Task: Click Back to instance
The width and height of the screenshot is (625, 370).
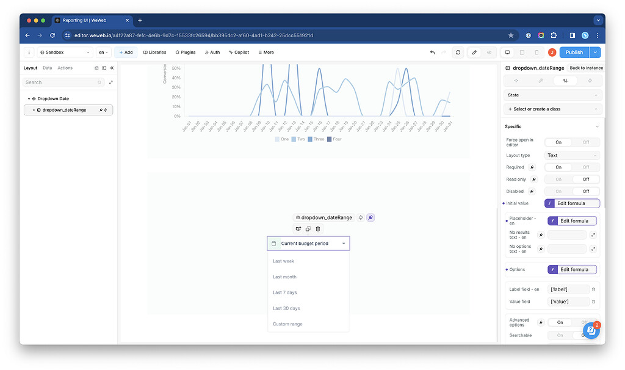Action: 586,68
